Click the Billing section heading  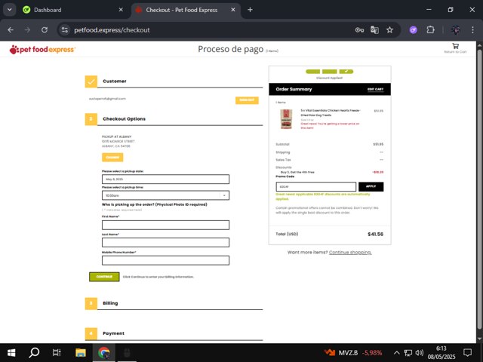click(110, 303)
